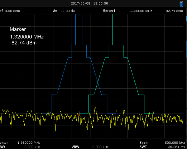Select the Marker1 label in the header
187x149 pixels.
[x=109, y=11]
